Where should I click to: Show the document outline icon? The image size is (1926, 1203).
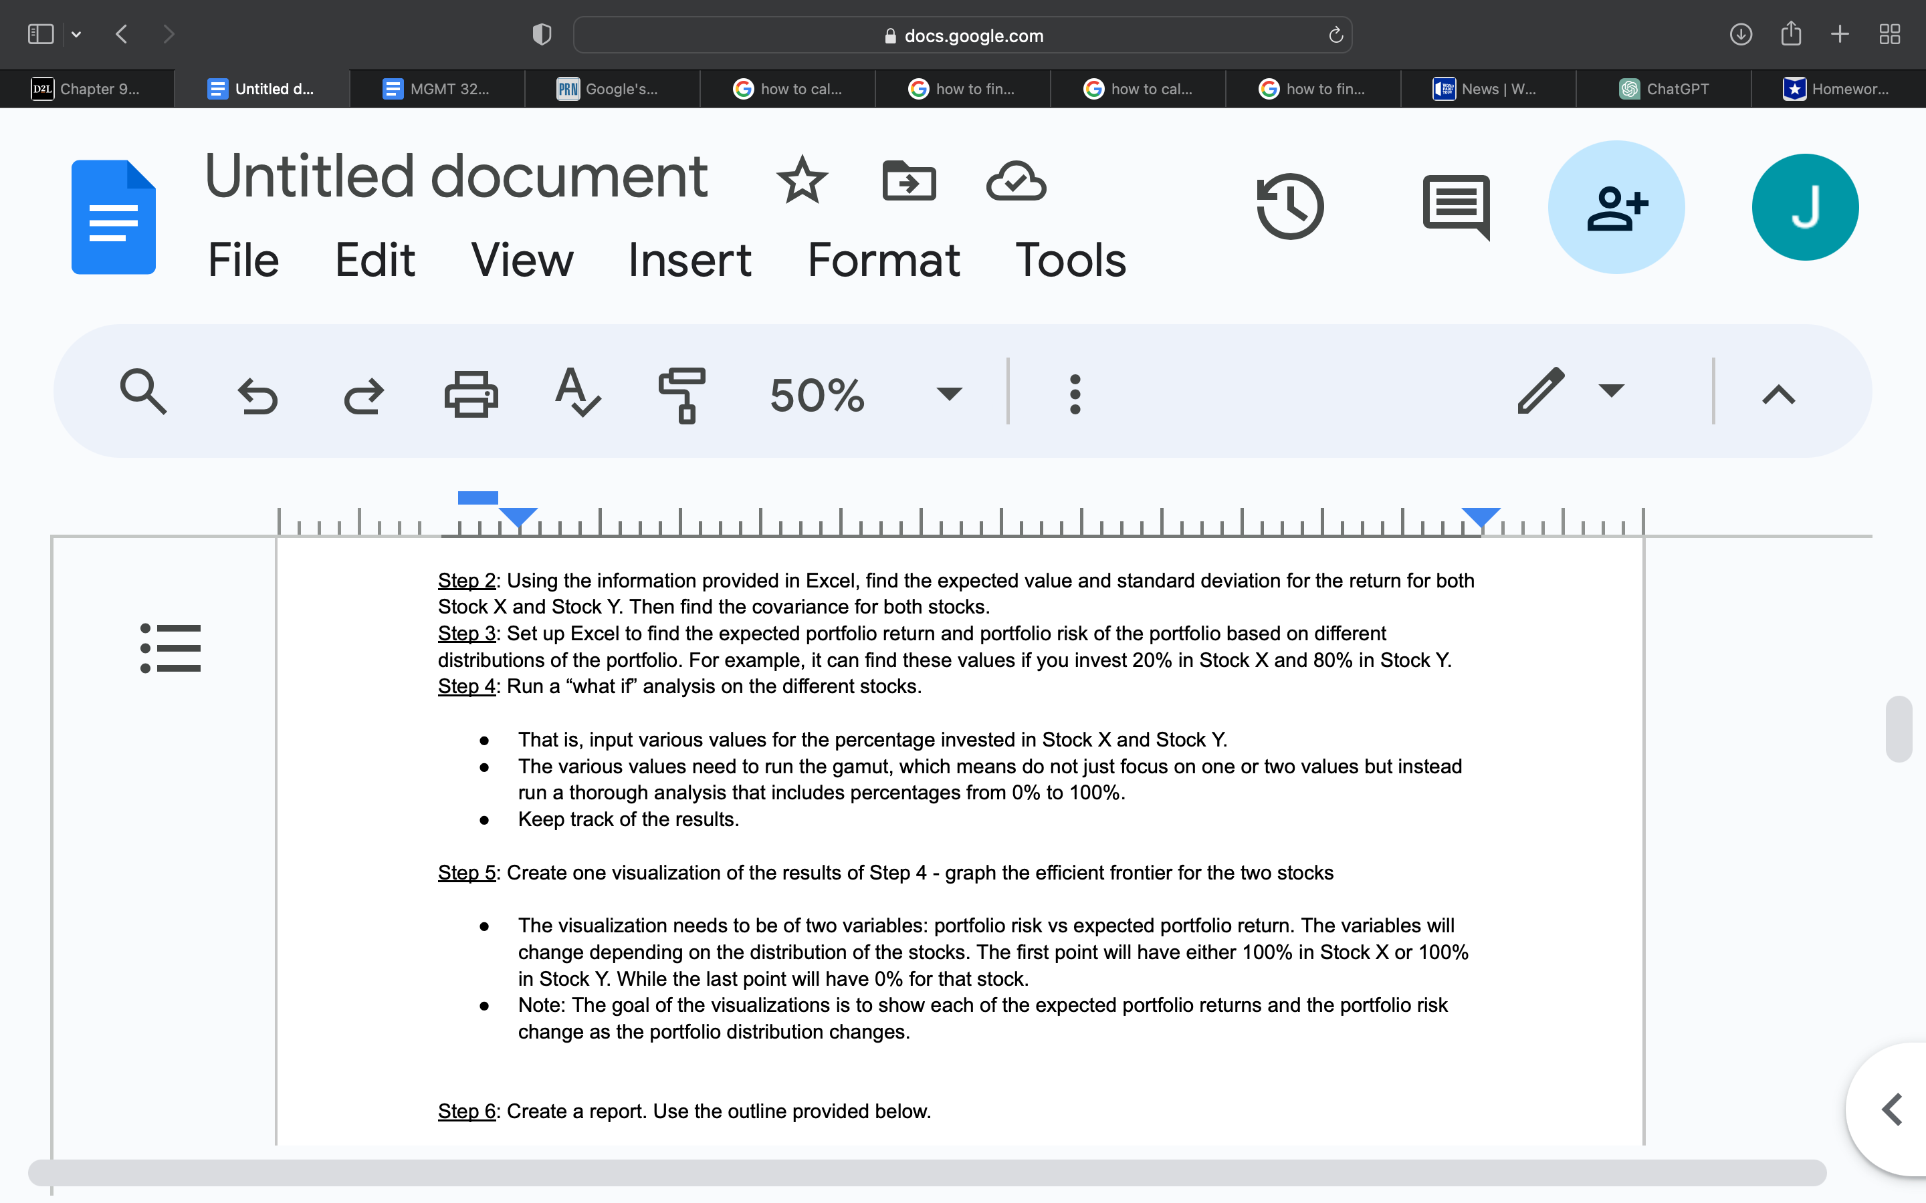171,648
